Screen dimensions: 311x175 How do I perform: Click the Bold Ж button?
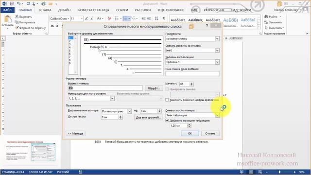[x=52, y=26]
